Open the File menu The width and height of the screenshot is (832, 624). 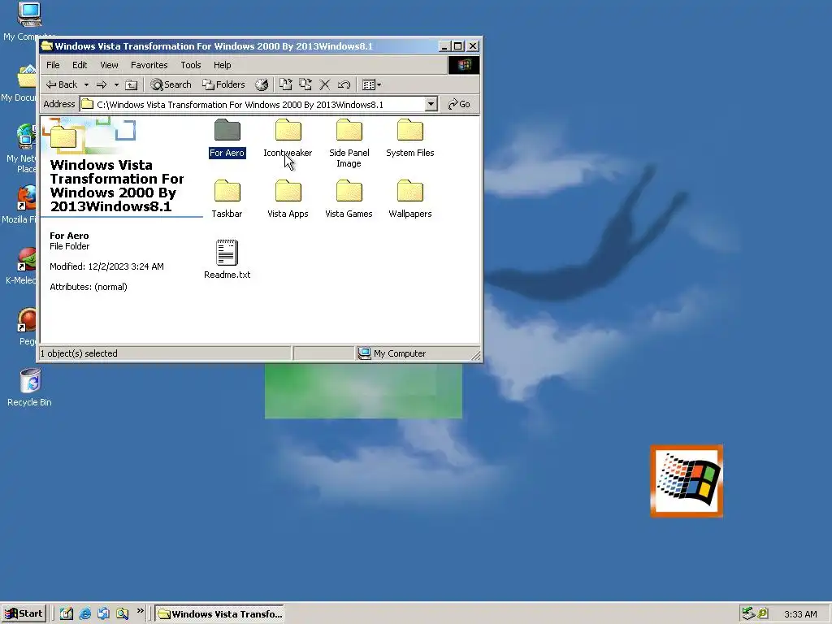[x=53, y=65]
